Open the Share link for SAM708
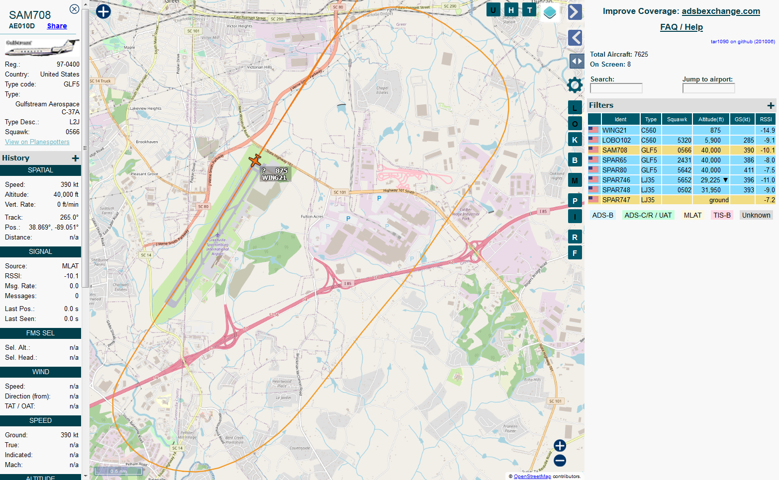 (57, 26)
